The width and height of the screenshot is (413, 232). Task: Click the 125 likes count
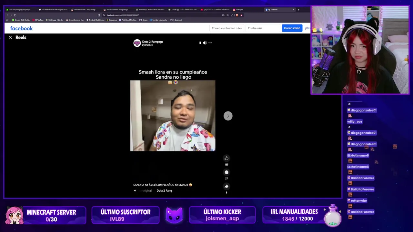[x=227, y=164]
